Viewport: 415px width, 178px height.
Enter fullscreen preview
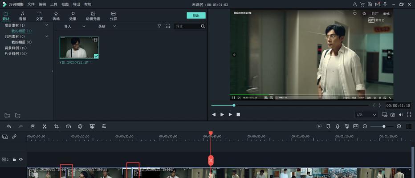(409, 114)
